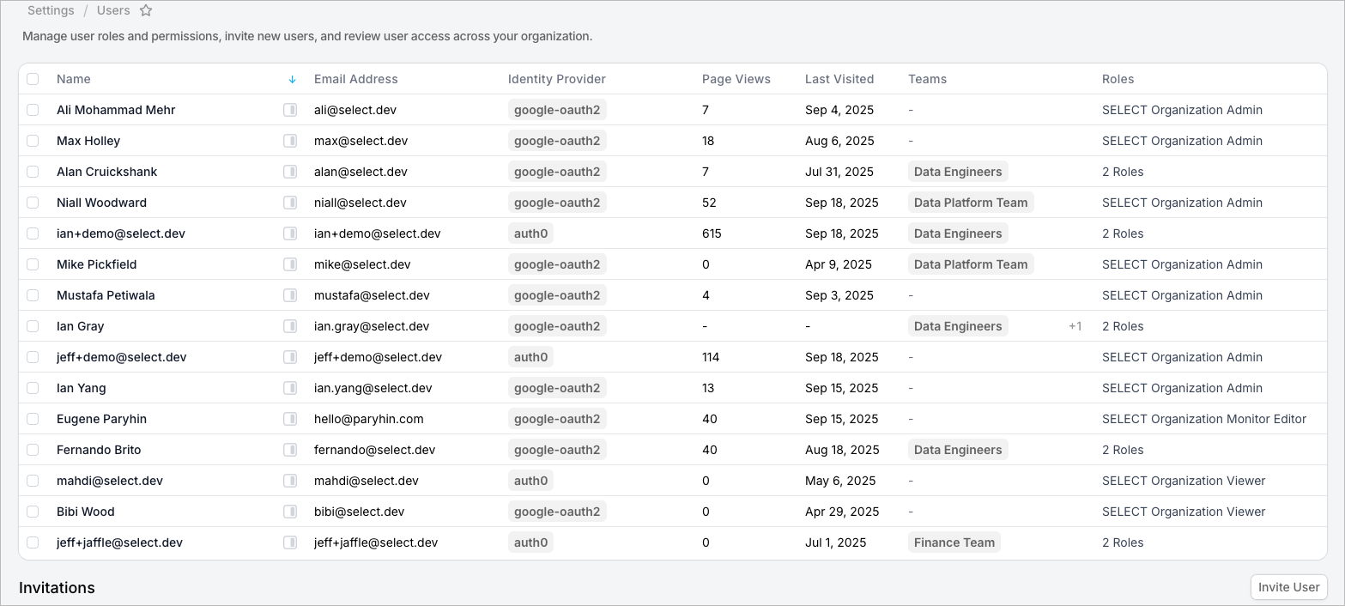
Task: Open side panel icon for Ali Mohammad Mehr
Action: coord(290,110)
